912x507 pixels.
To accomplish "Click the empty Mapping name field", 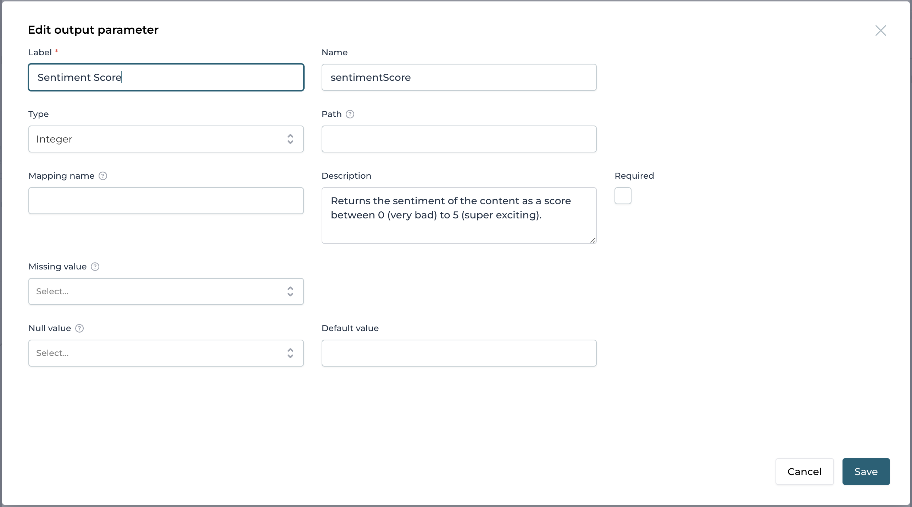I will coord(166,201).
